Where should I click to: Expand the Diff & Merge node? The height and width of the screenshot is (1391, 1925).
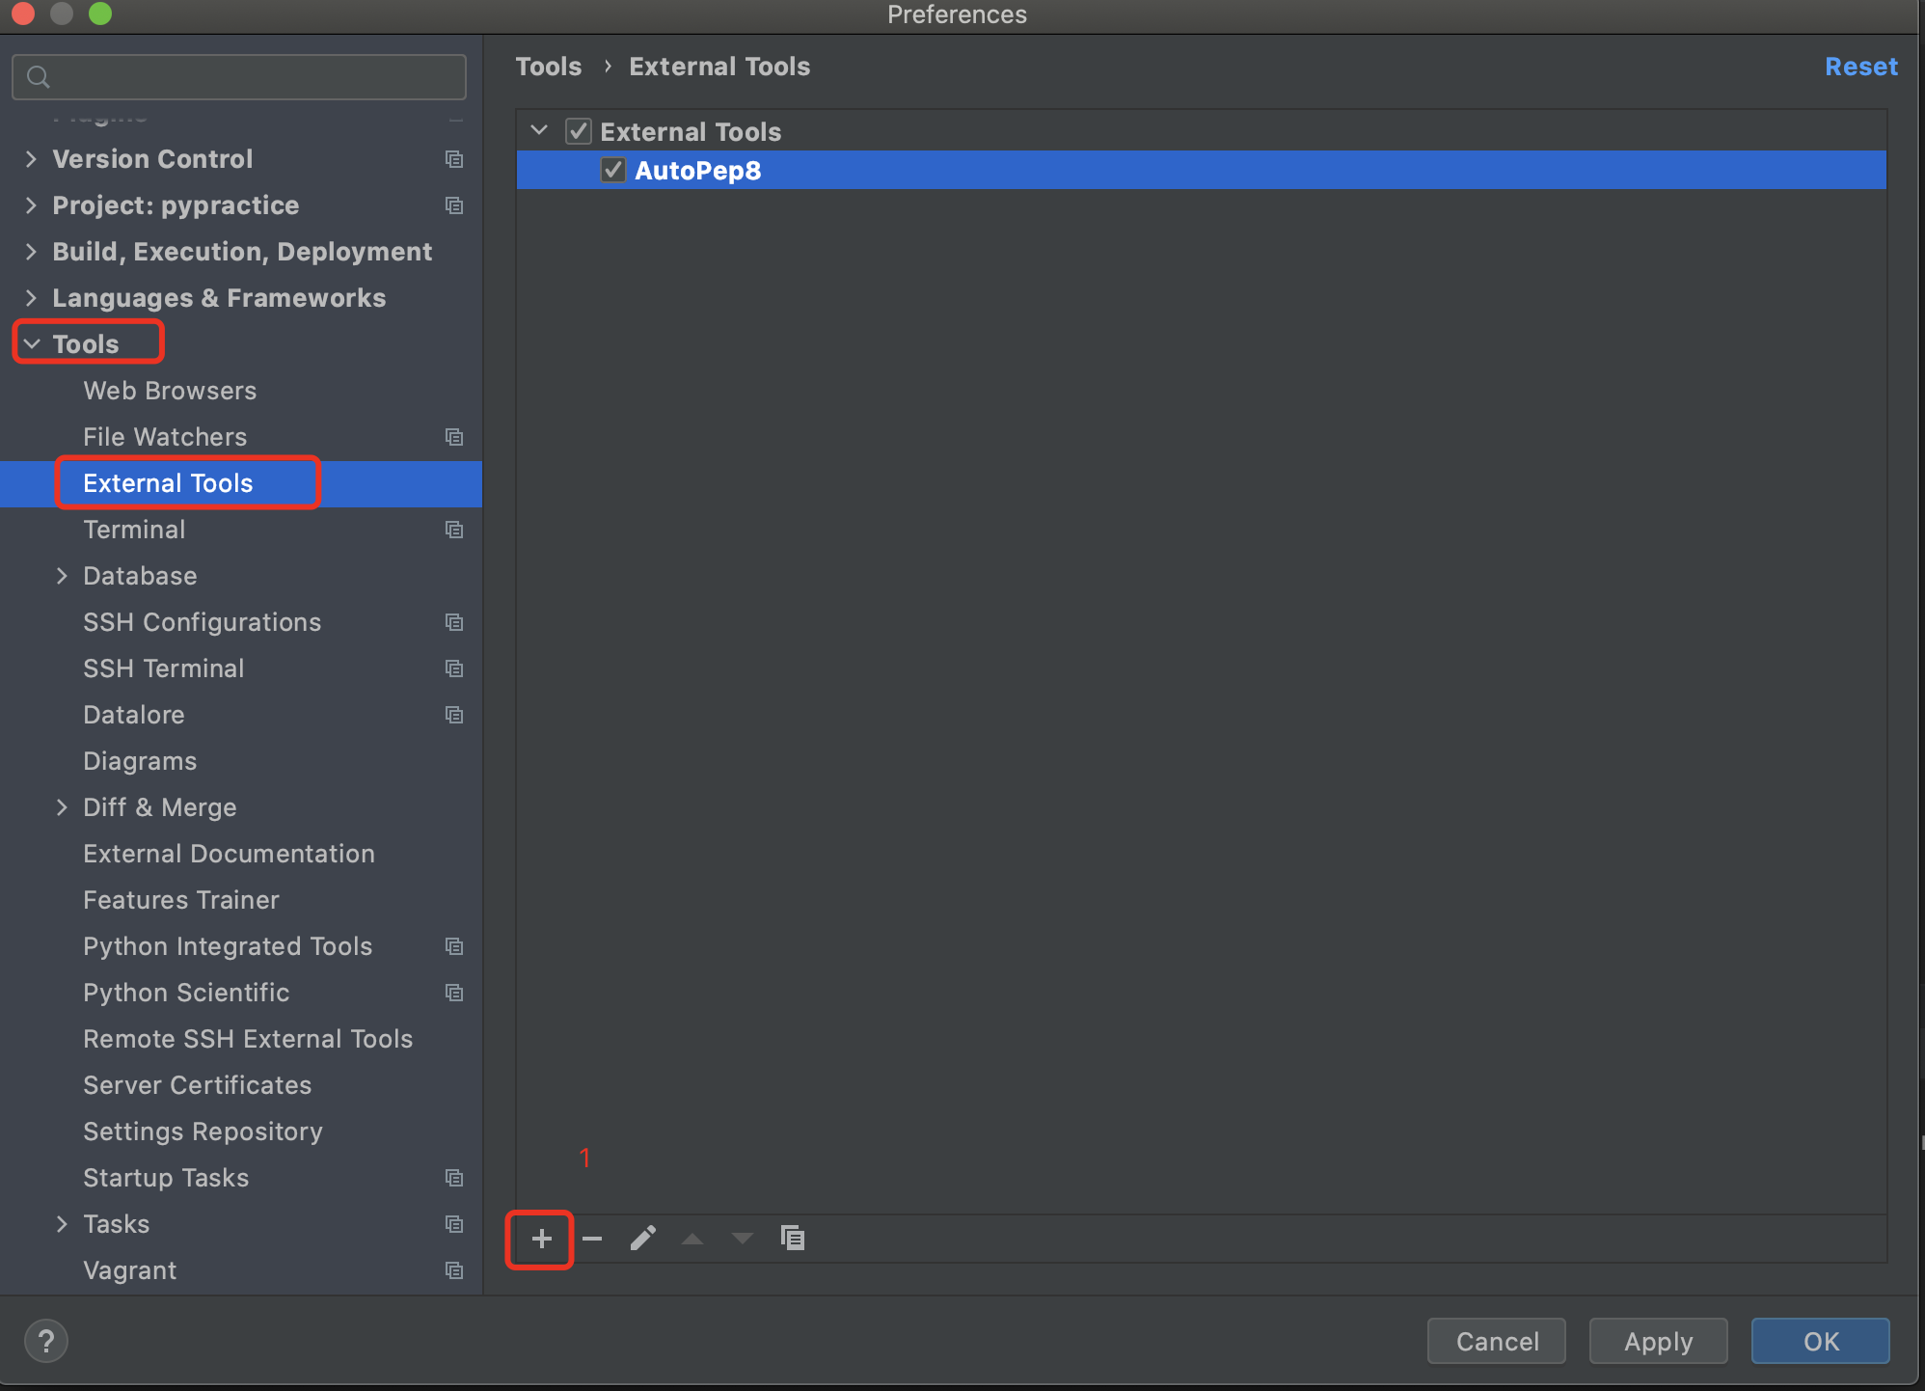(x=62, y=807)
